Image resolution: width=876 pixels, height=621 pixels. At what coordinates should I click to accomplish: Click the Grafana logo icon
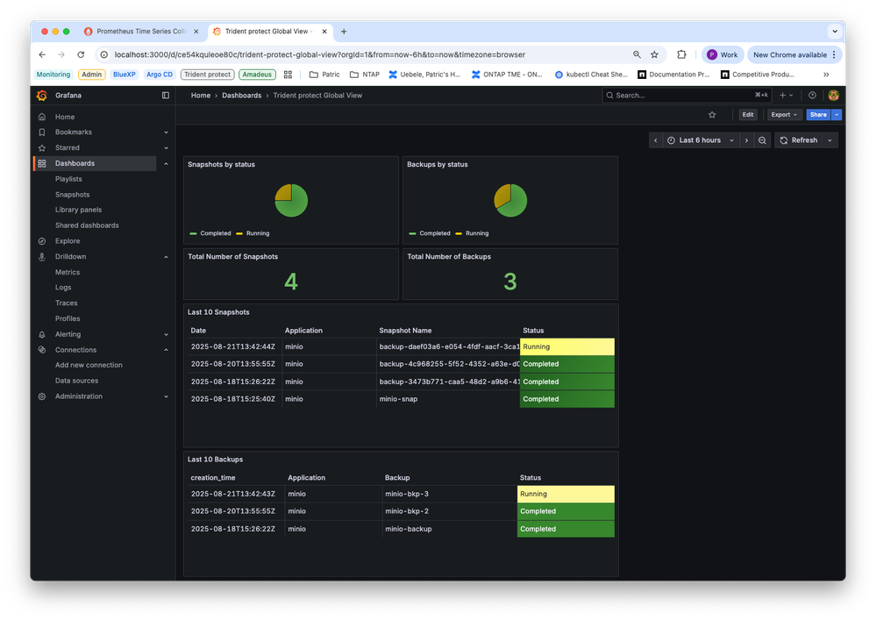click(41, 96)
